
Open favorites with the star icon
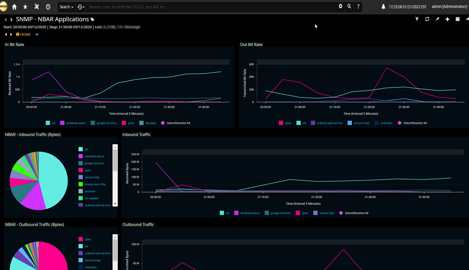(x=25, y=7)
